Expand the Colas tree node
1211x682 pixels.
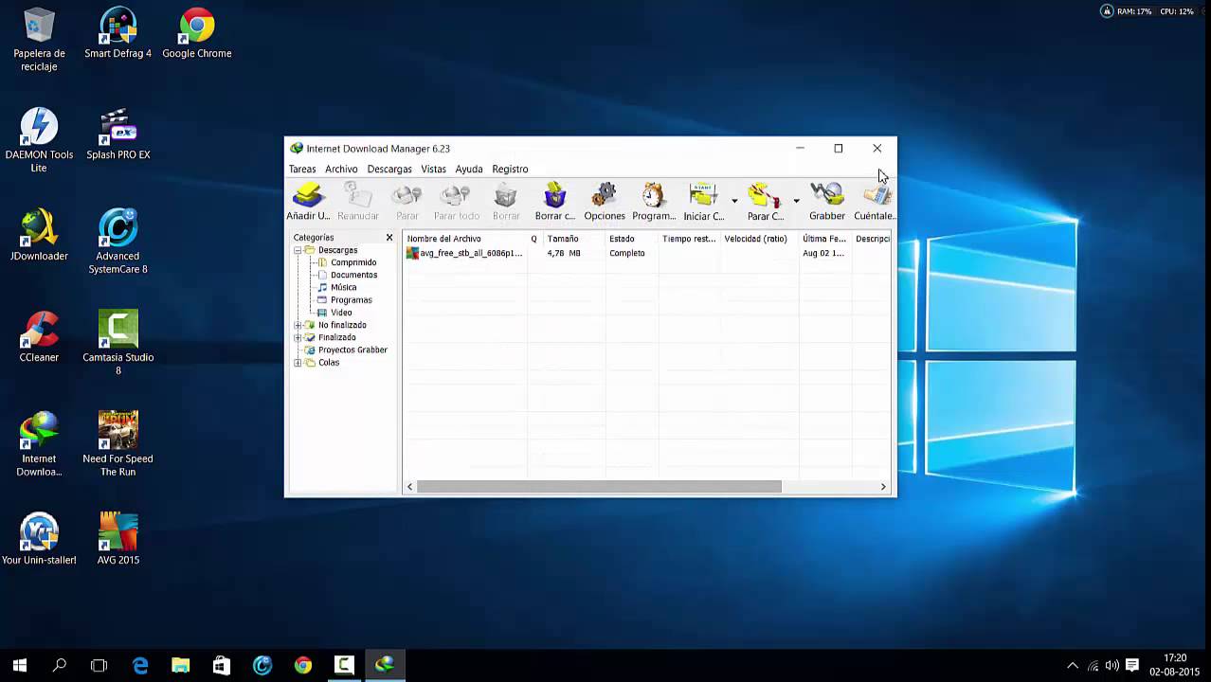[298, 363]
